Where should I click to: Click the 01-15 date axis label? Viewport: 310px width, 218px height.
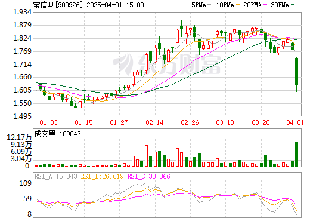pyautogui.click(x=83, y=122)
